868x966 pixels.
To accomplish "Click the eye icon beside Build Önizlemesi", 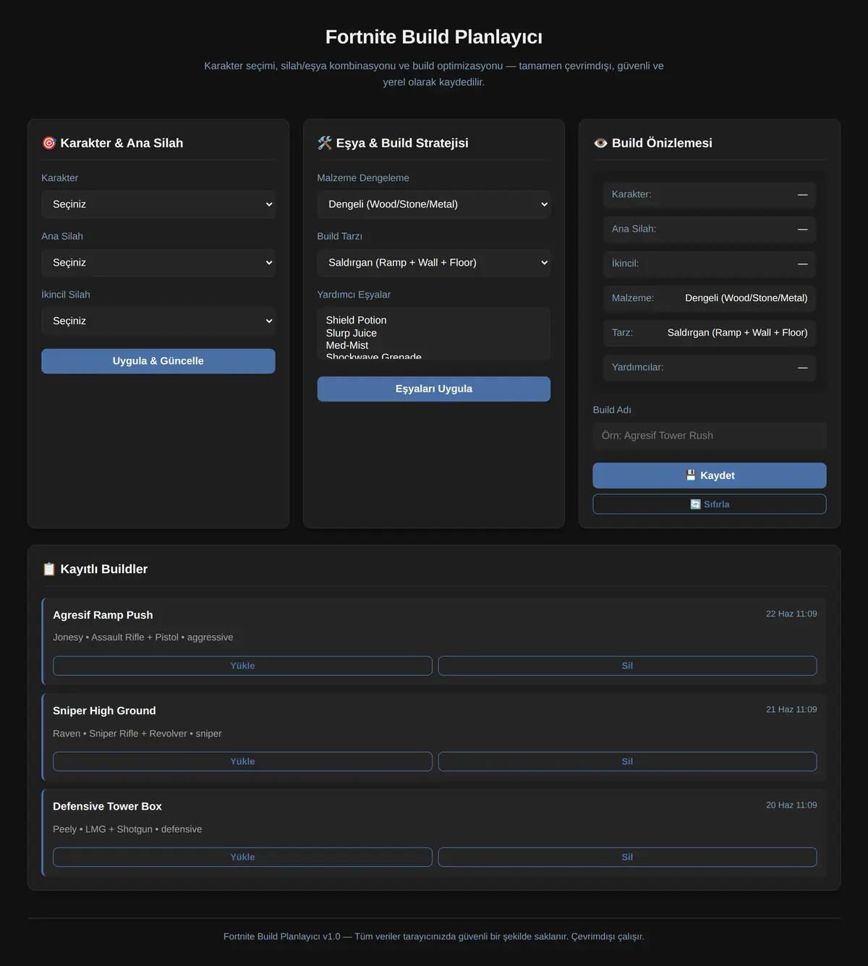I will [x=600, y=143].
